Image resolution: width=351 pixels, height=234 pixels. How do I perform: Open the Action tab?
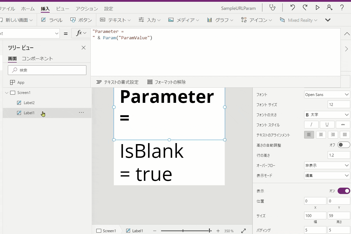[x=87, y=9]
